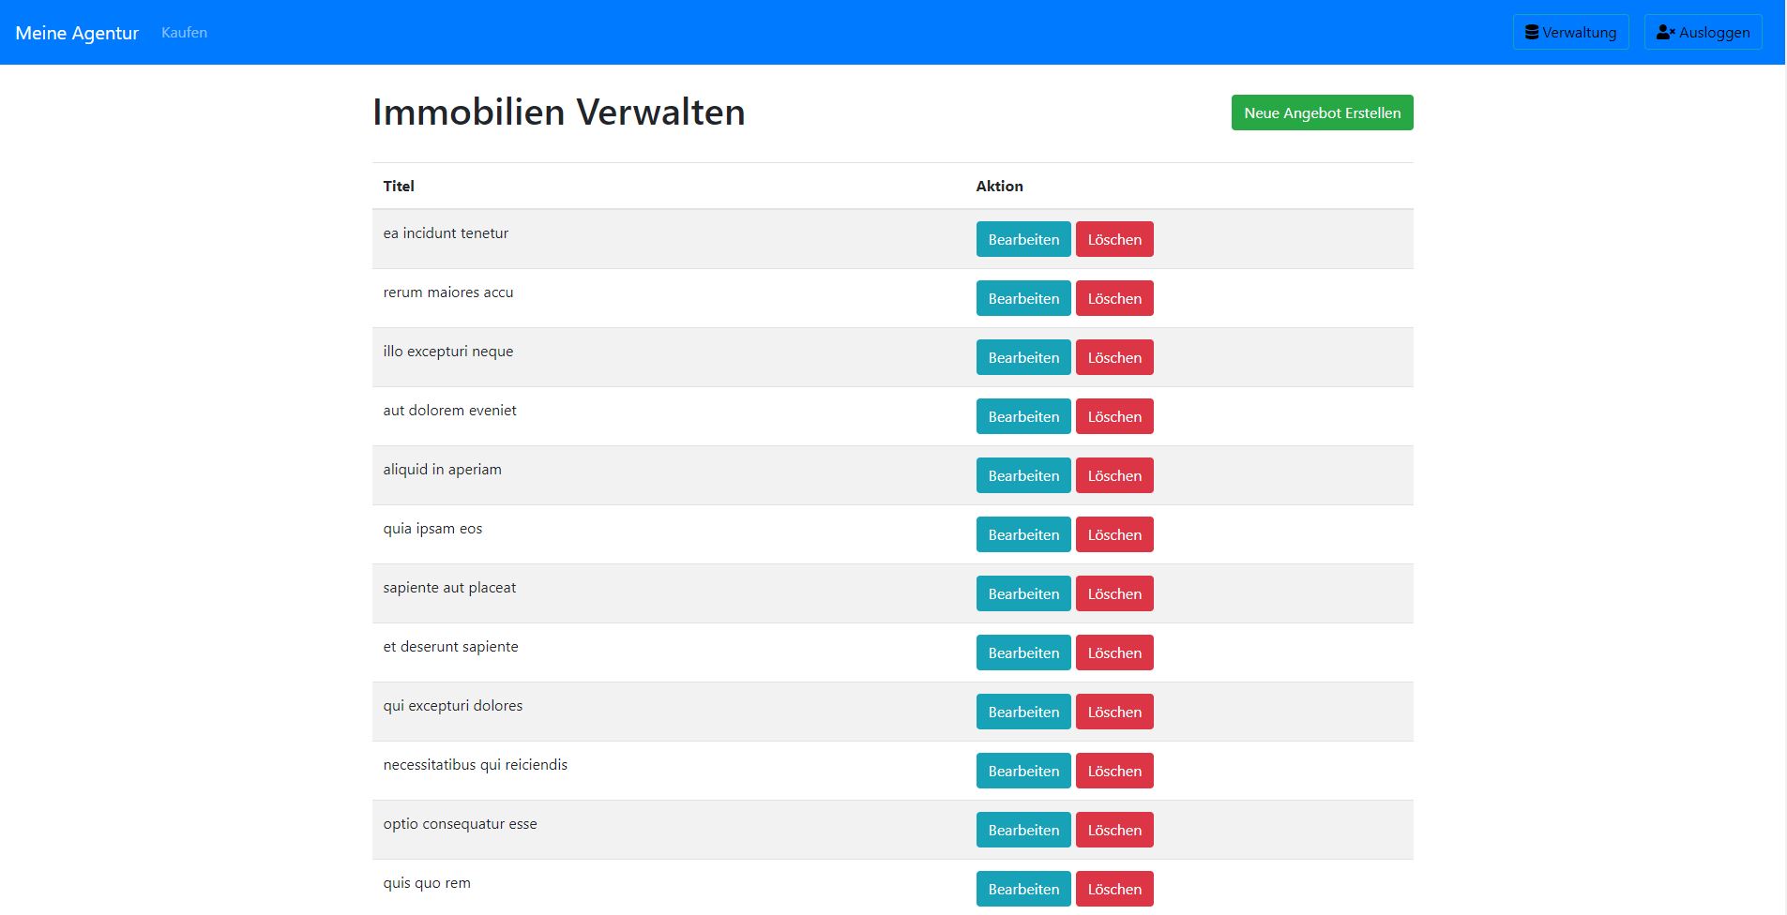This screenshot has width=1787, height=915.
Task: Click the Titel column header
Action: (399, 186)
